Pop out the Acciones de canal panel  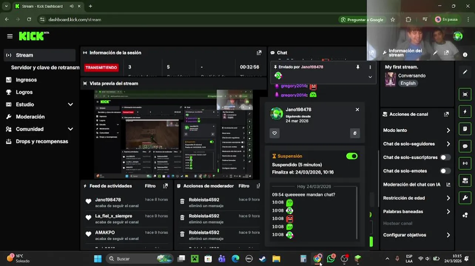446,114
